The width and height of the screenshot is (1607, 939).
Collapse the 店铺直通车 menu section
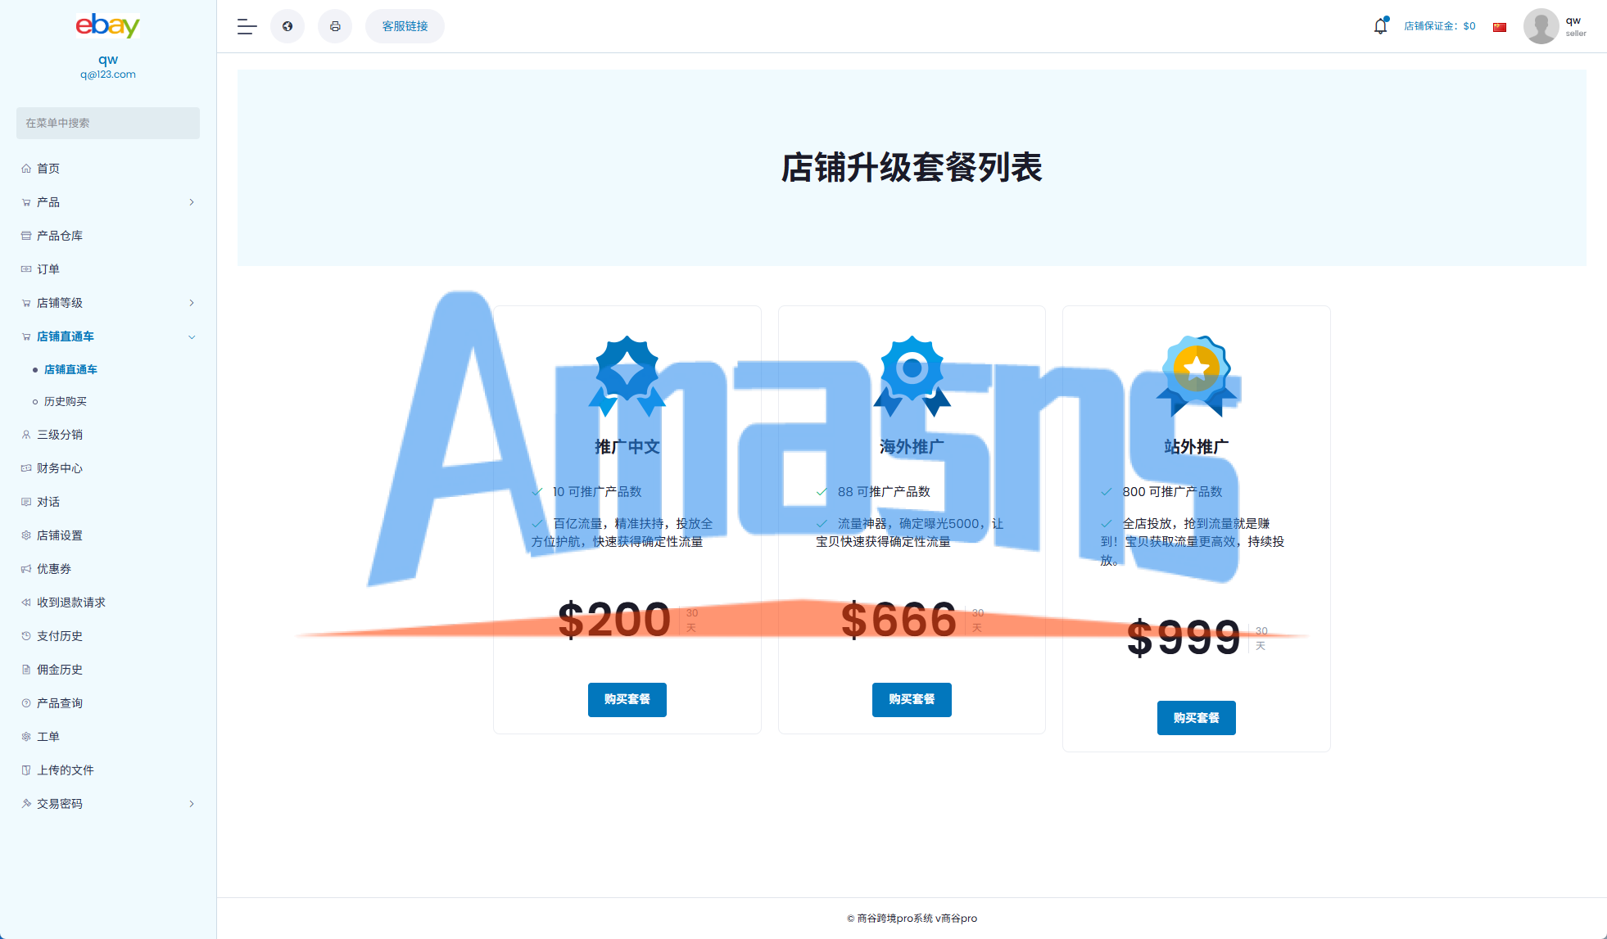(192, 336)
